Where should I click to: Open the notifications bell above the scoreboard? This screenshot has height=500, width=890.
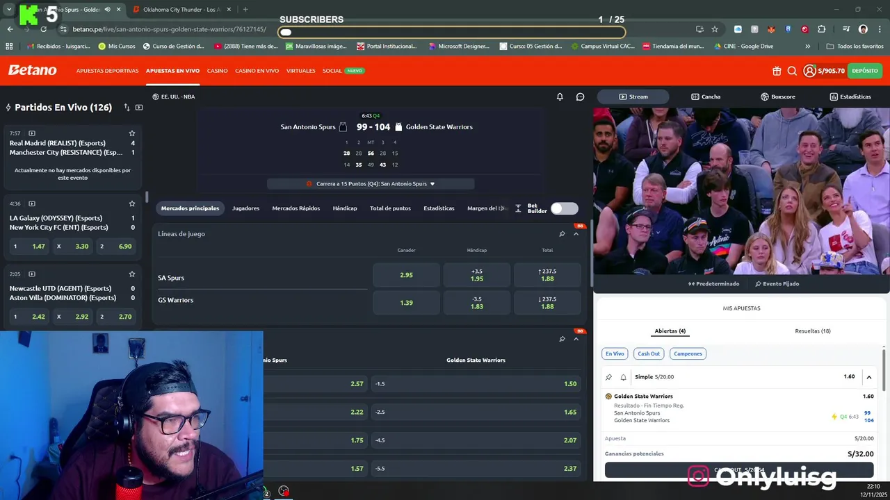point(560,97)
